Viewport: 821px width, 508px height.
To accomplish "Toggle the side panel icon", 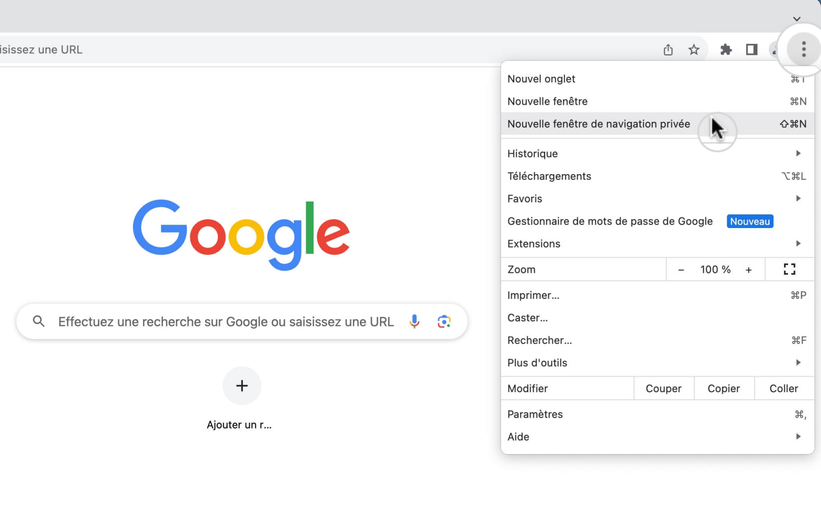I will (752, 49).
